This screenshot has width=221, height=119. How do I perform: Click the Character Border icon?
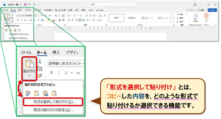(63, 15)
